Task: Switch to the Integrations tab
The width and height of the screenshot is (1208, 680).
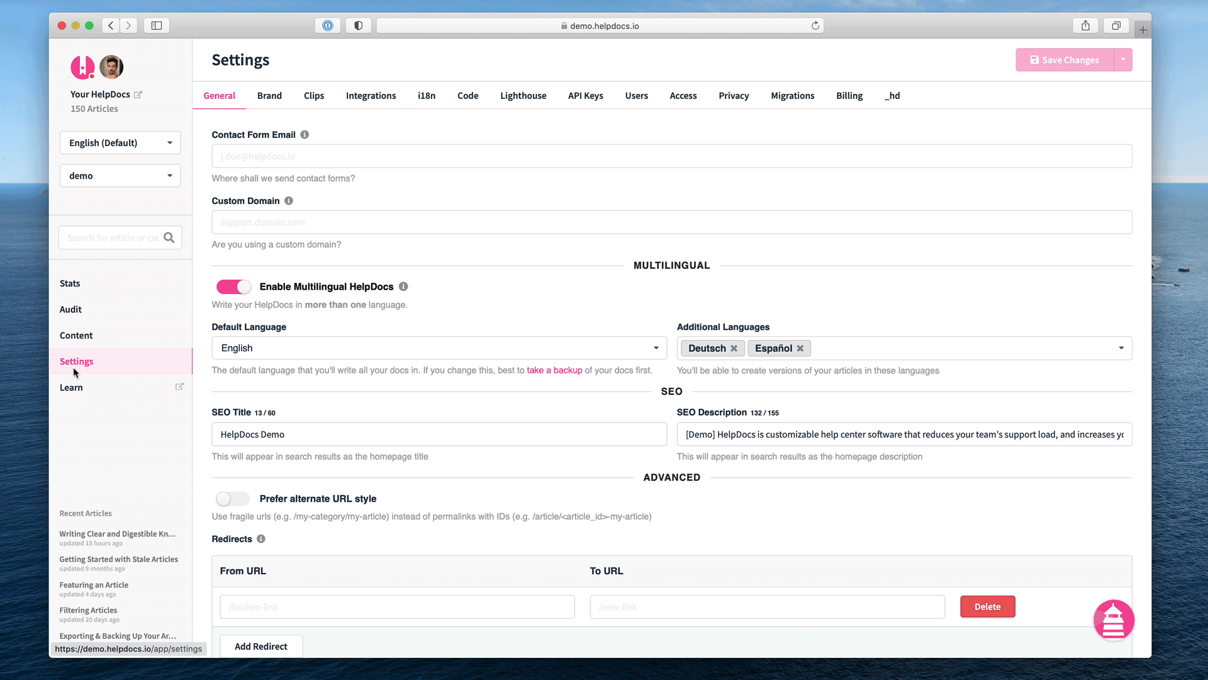Action: coord(371,96)
